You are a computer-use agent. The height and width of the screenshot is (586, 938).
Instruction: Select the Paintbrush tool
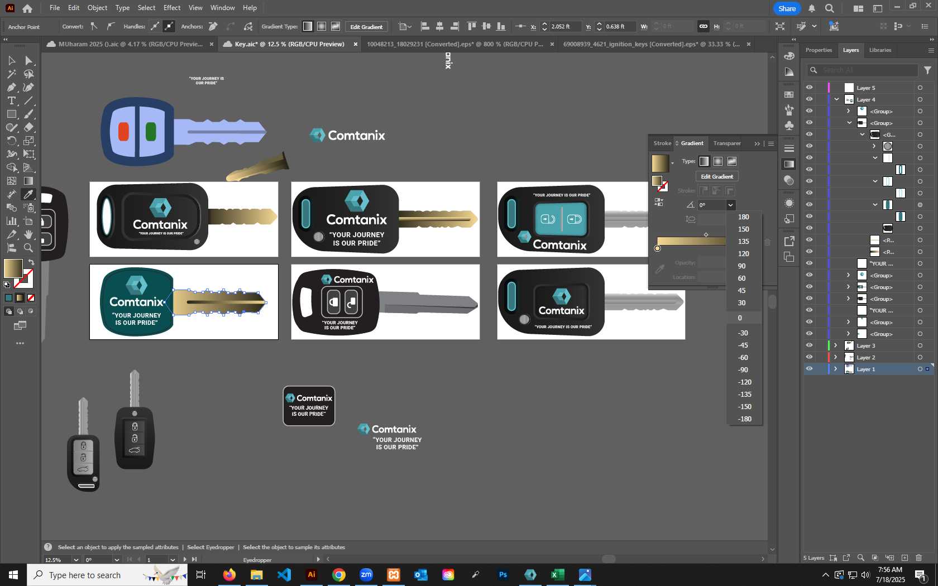click(29, 114)
